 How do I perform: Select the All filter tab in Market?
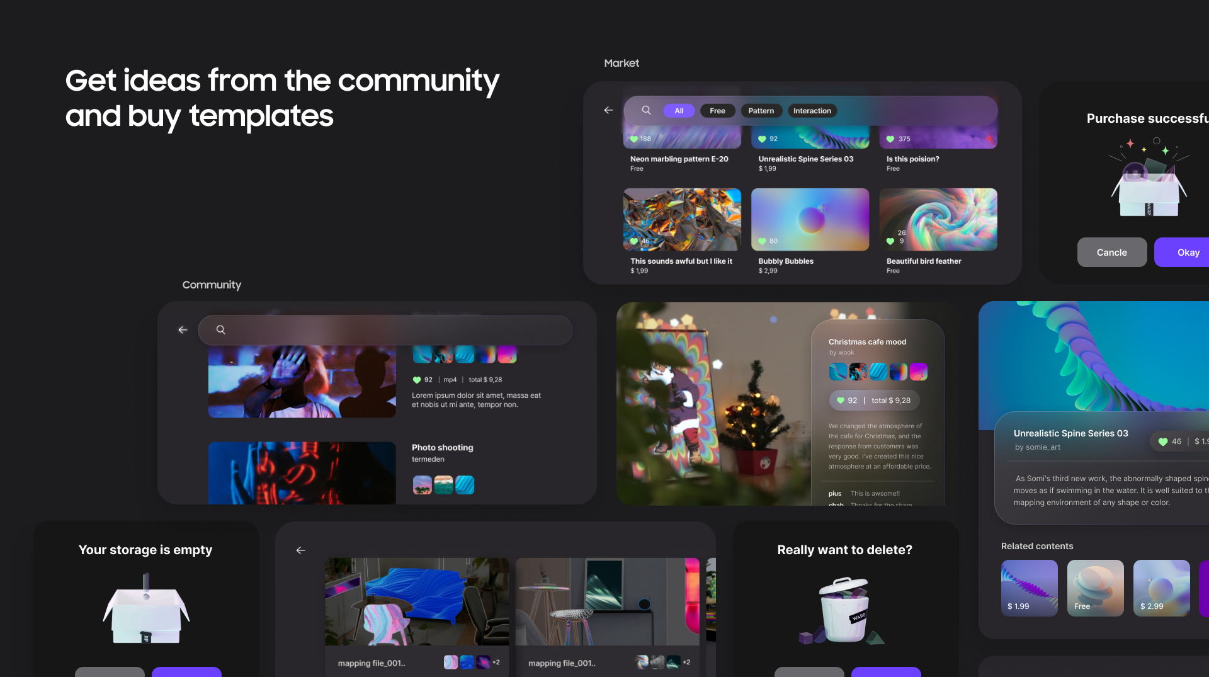coord(679,110)
